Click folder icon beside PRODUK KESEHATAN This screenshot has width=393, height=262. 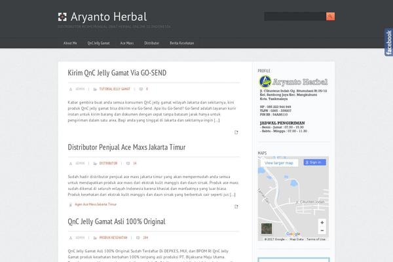95,238
